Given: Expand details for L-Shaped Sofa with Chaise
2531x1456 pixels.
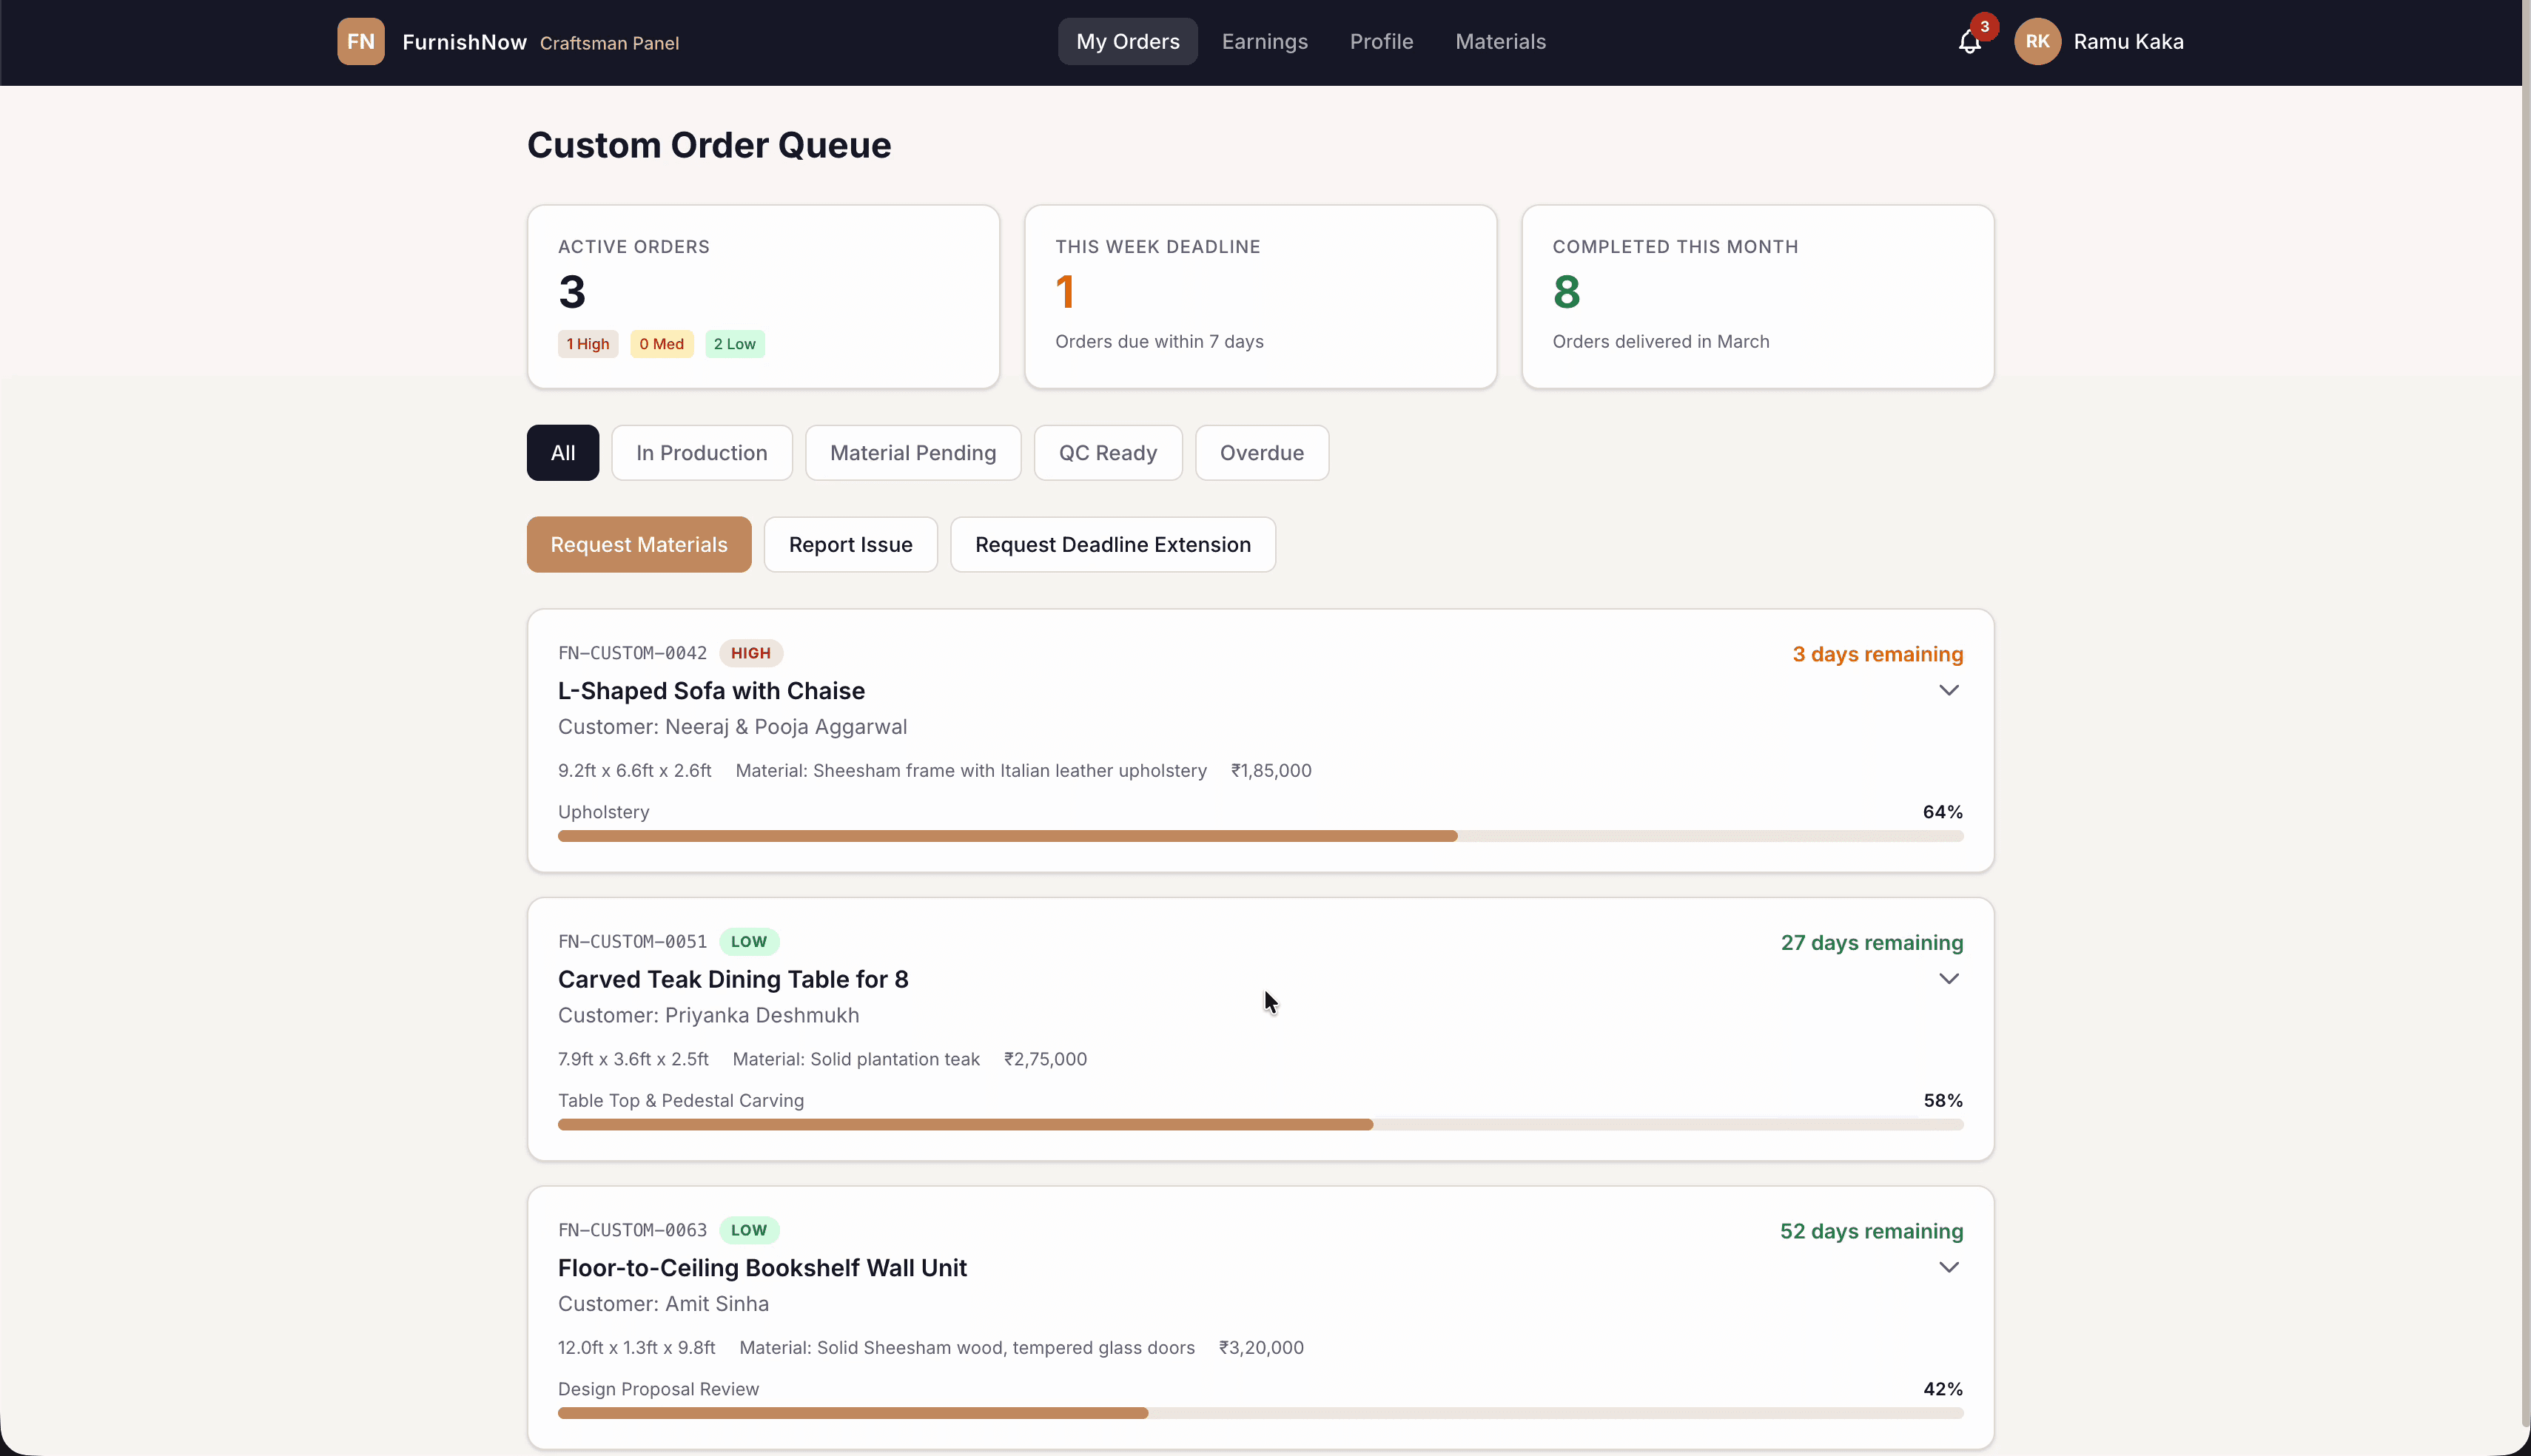Looking at the screenshot, I should 1948,690.
